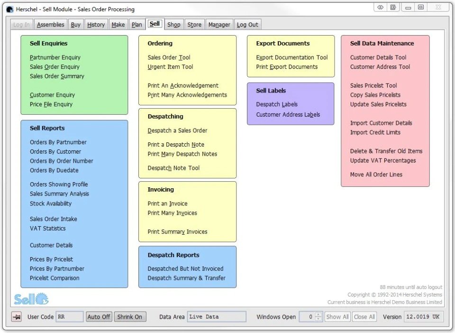This screenshot has height=333, width=455.
Task: Open Despatch Labels under Sell Labels
Action: point(277,104)
